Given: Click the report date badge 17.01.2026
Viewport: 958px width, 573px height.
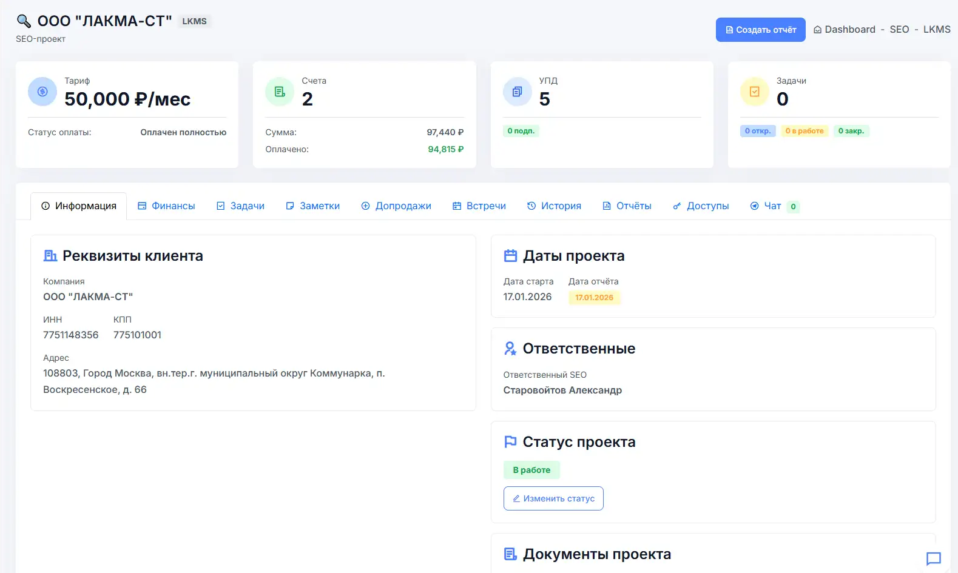Looking at the screenshot, I should click(595, 298).
